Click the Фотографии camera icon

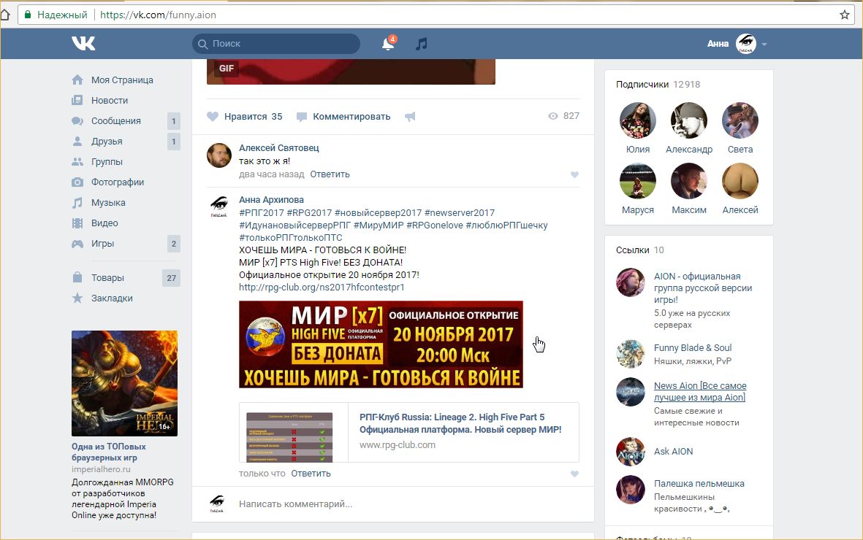[x=77, y=182]
